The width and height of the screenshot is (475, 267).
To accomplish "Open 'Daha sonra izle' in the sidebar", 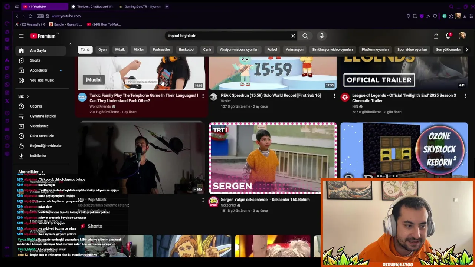I will [41, 136].
